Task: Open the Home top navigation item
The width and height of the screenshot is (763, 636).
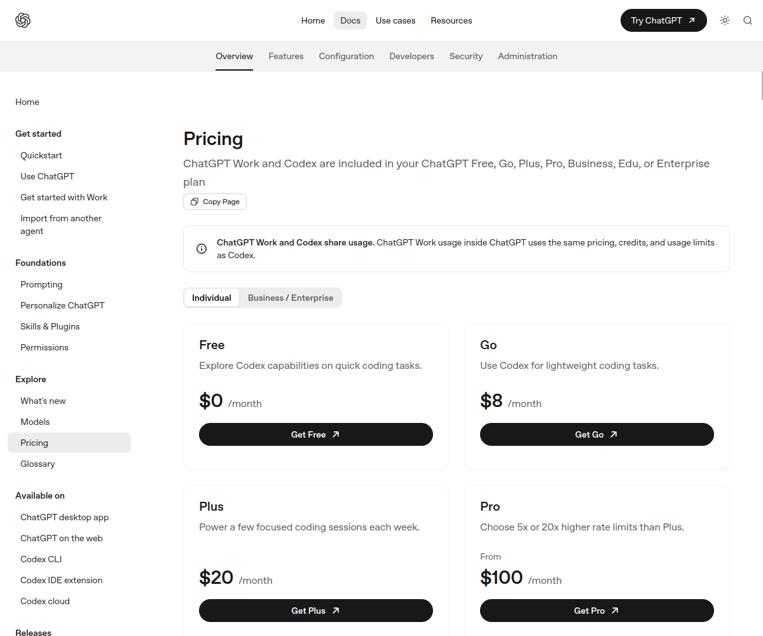Action: pyautogui.click(x=313, y=20)
